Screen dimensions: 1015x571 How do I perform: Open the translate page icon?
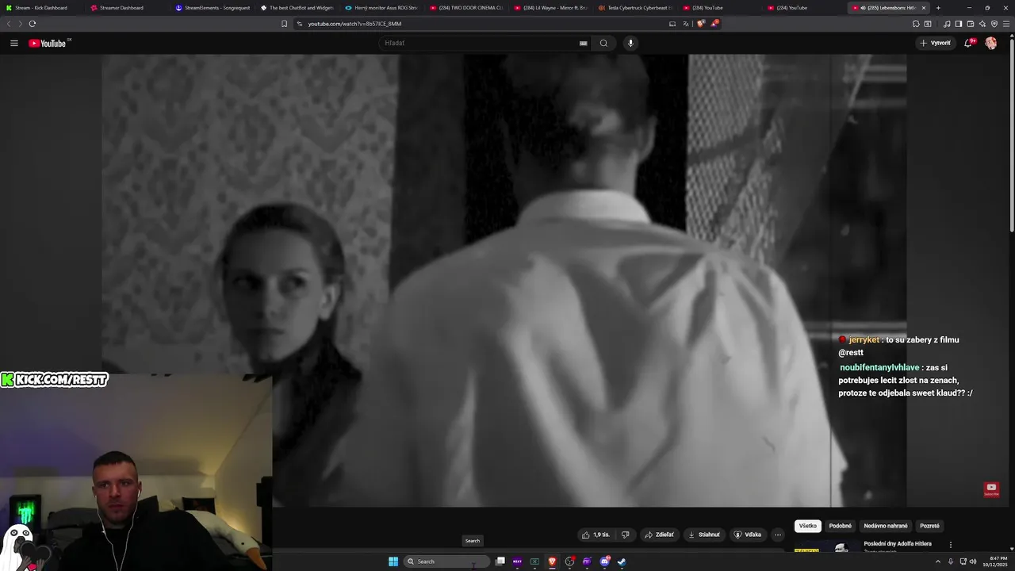[686, 24]
